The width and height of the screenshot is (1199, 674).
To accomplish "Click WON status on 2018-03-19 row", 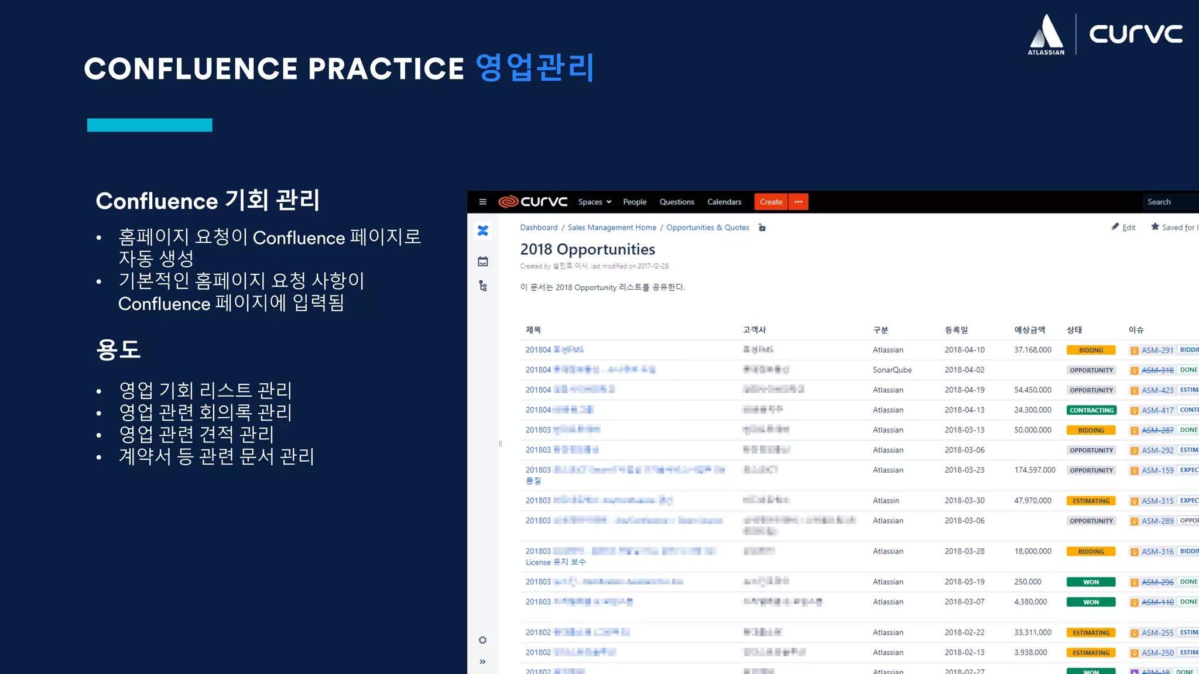I will pos(1091,582).
